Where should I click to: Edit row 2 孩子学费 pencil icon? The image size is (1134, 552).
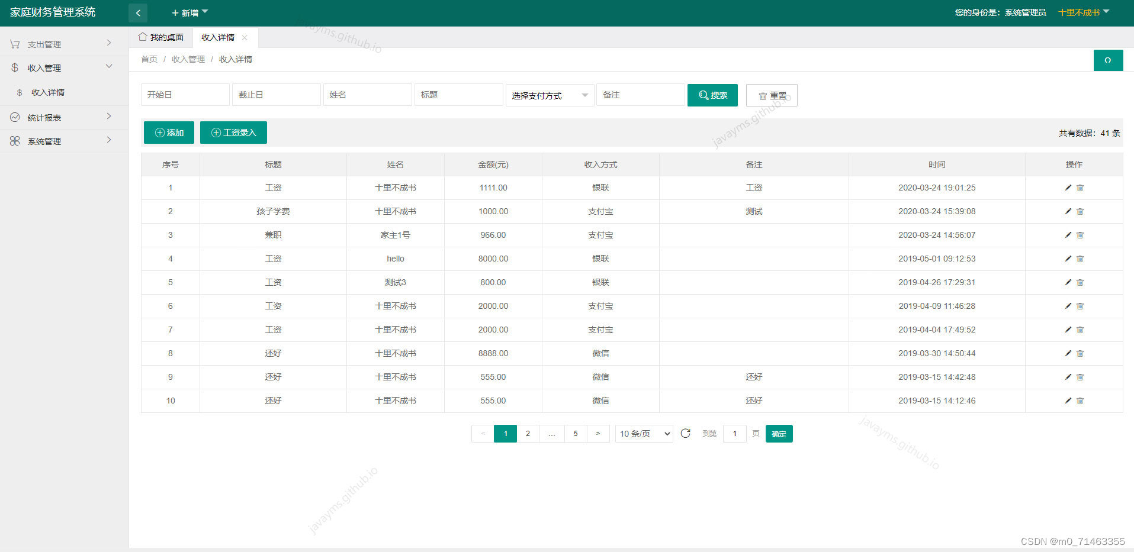[1068, 211]
